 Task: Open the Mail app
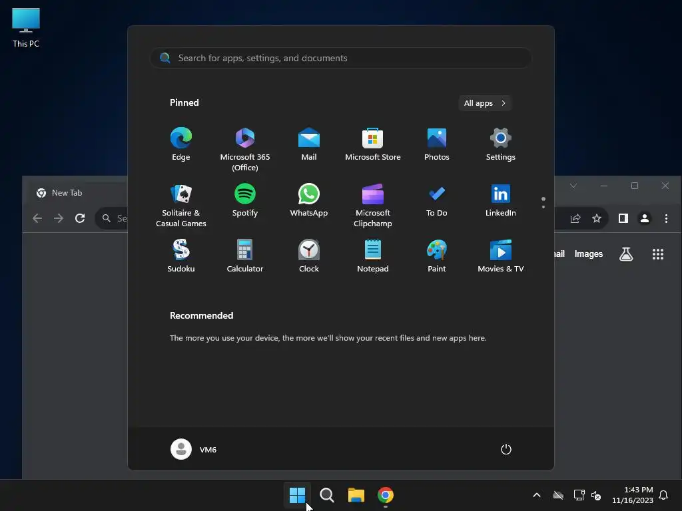tap(309, 144)
